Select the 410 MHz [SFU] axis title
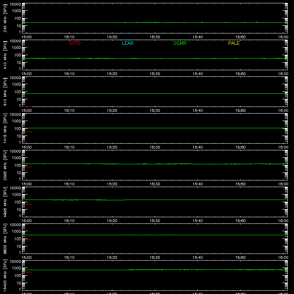 (5, 55)
